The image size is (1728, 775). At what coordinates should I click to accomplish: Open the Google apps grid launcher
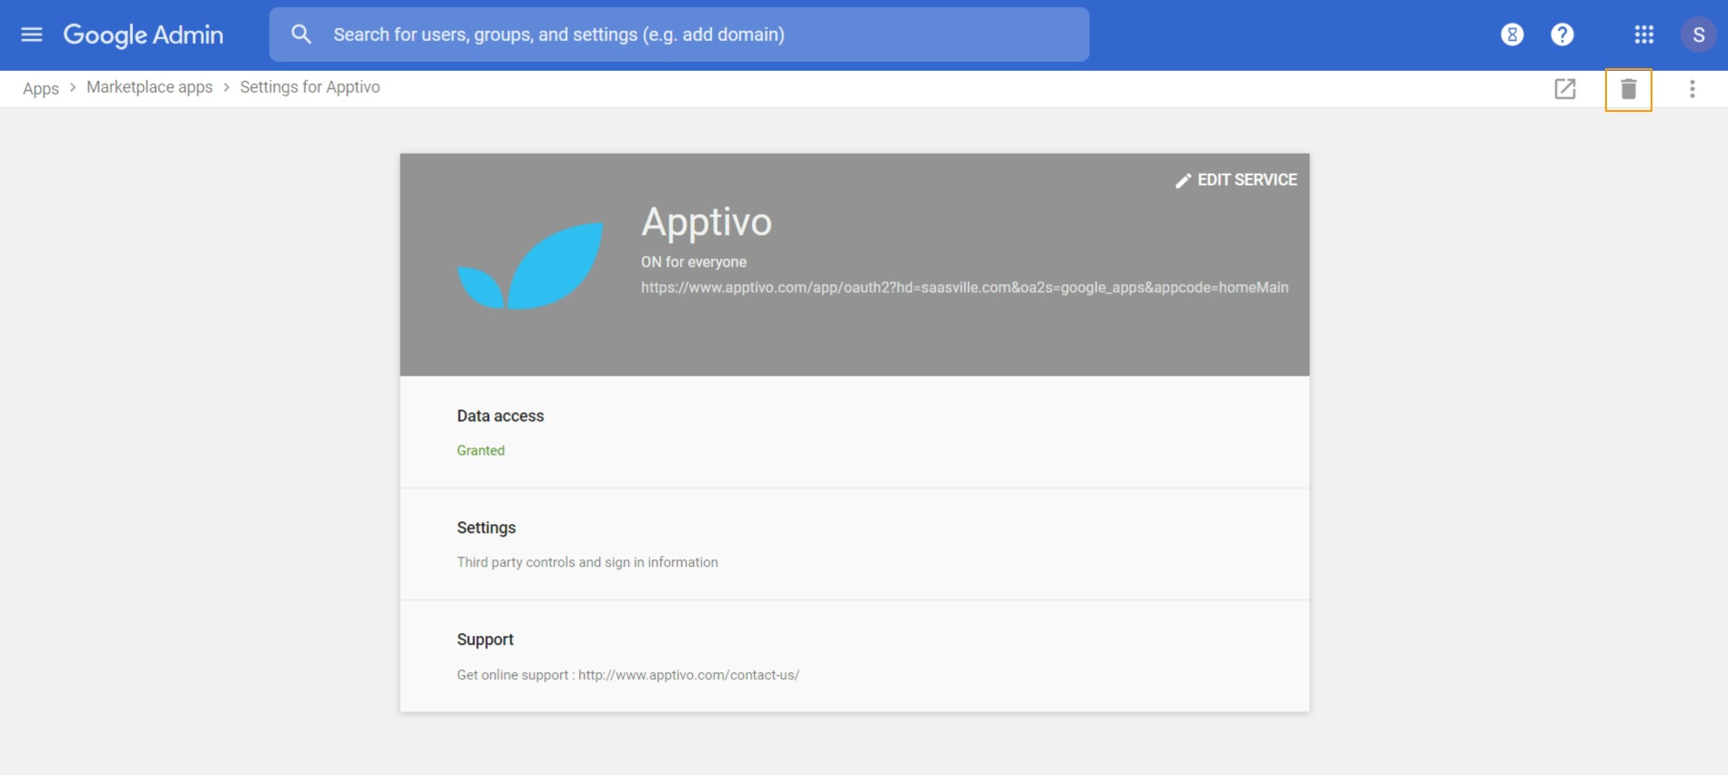click(x=1644, y=35)
